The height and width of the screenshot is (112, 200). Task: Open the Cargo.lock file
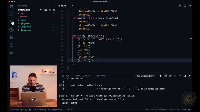tap(26, 27)
